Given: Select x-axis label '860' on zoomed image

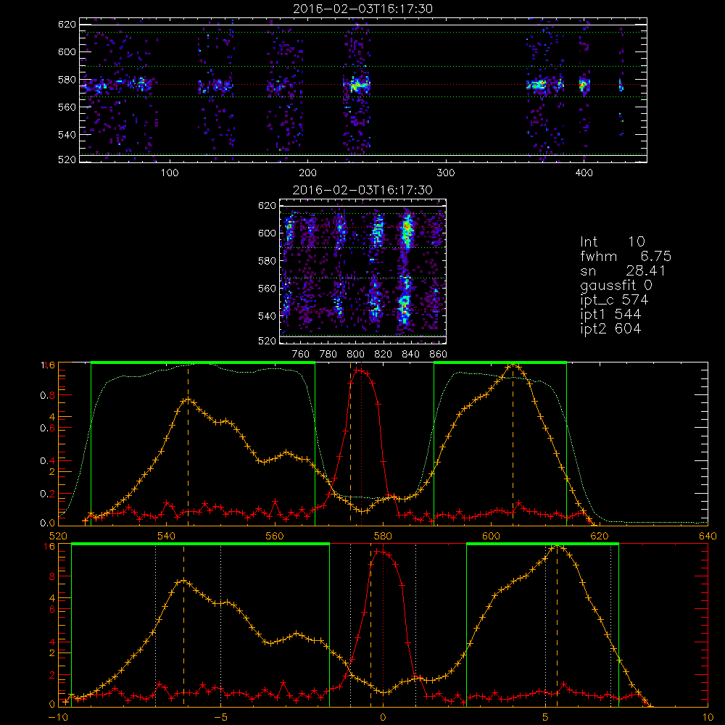Looking at the screenshot, I should point(439,355).
